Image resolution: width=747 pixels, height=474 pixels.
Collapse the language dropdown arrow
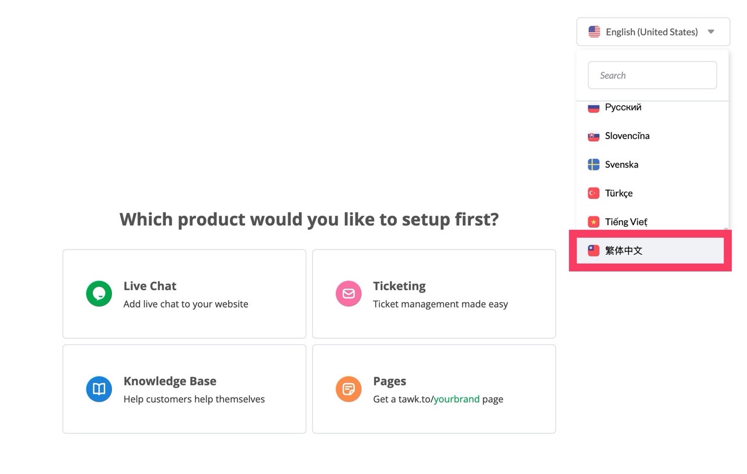pos(711,32)
